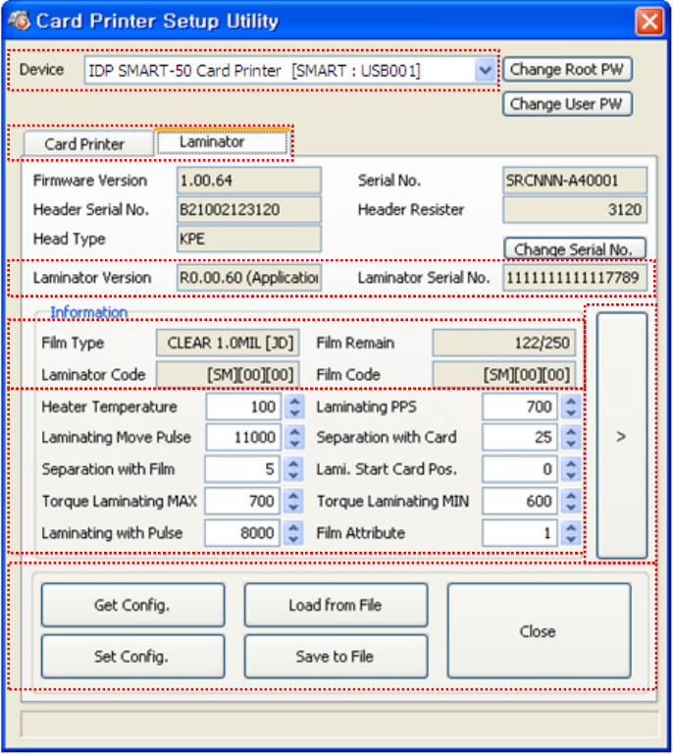The image size is (673, 754).
Task: Click the Laminator Code field
Action: click(x=228, y=375)
